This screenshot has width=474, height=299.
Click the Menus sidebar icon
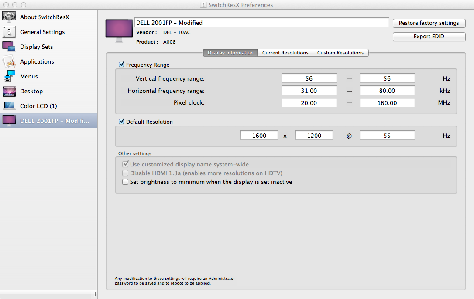[9, 76]
